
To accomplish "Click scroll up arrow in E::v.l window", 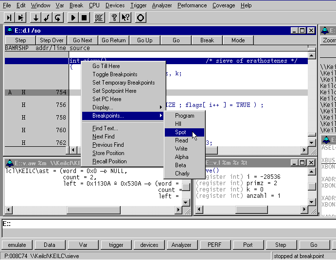I will pos(312,172).
